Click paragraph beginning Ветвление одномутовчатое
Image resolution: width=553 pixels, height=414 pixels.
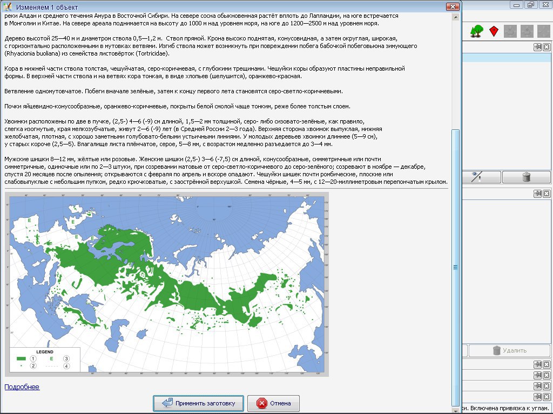[x=173, y=91]
